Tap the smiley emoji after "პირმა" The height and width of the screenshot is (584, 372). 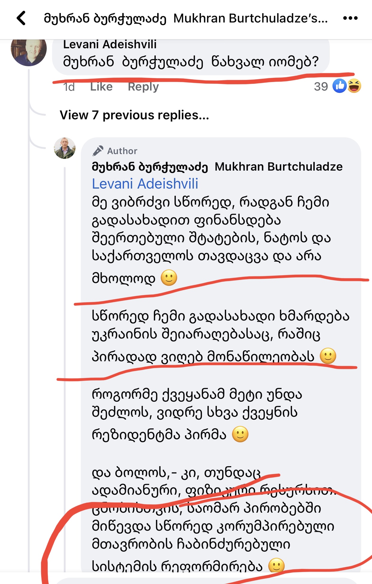(240, 434)
